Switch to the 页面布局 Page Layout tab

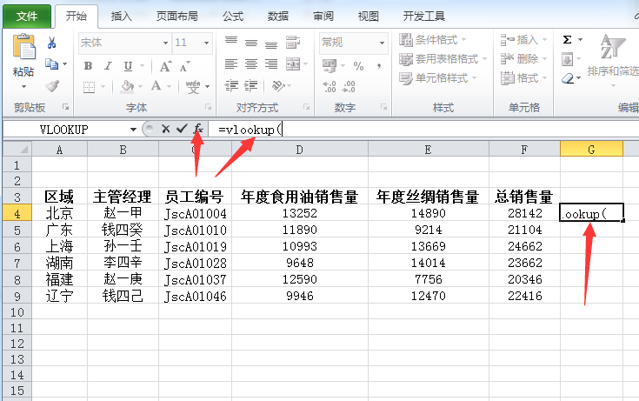tap(176, 17)
